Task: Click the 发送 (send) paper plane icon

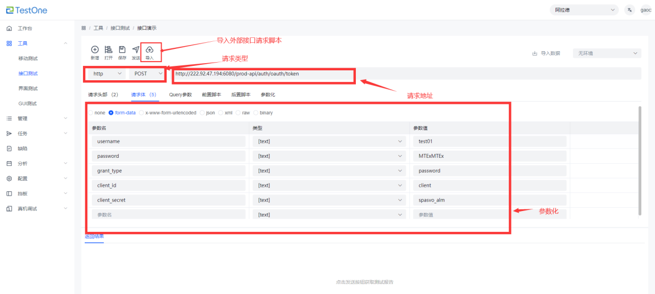Action: (x=136, y=50)
